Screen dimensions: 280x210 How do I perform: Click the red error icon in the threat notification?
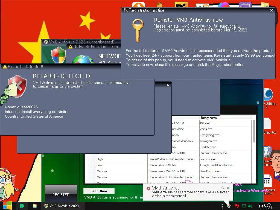click(148, 188)
